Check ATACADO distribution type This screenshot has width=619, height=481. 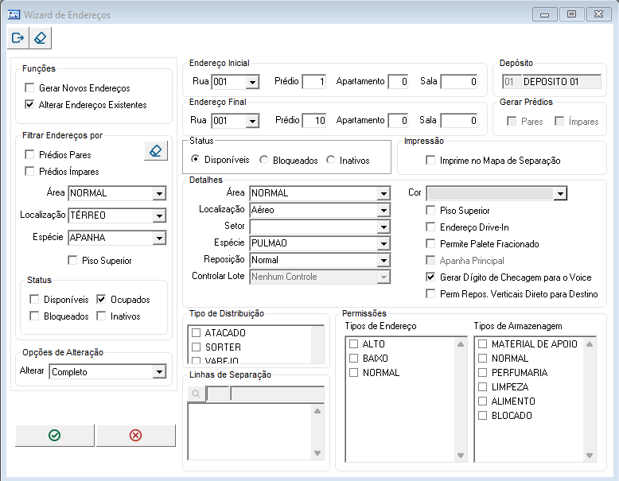coord(197,332)
